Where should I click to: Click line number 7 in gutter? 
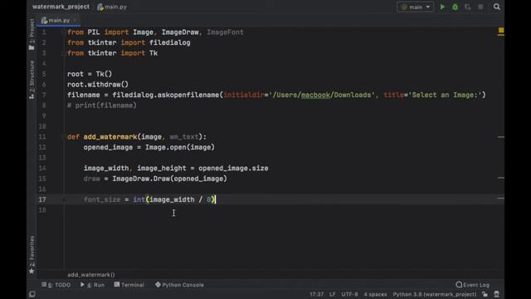tap(44, 95)
